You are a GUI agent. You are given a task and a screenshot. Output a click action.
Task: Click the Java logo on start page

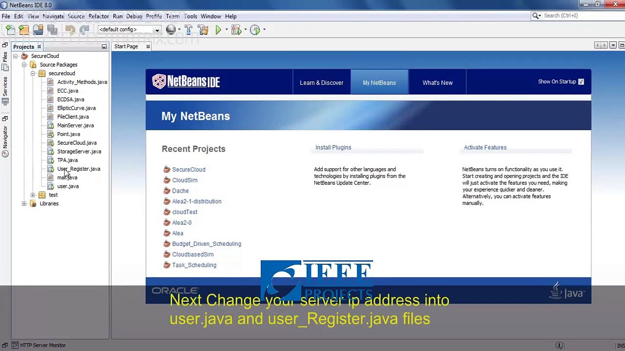pos(566,290)
